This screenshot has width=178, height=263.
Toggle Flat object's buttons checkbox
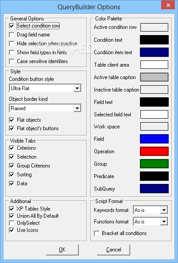pyautogui.click(x=12, y=128)
